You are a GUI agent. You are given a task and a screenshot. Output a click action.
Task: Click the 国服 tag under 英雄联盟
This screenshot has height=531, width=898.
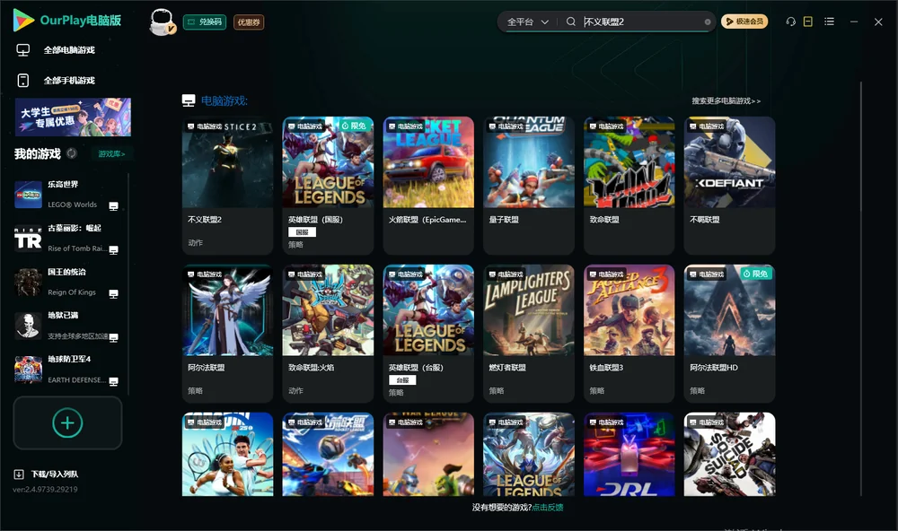302,232
